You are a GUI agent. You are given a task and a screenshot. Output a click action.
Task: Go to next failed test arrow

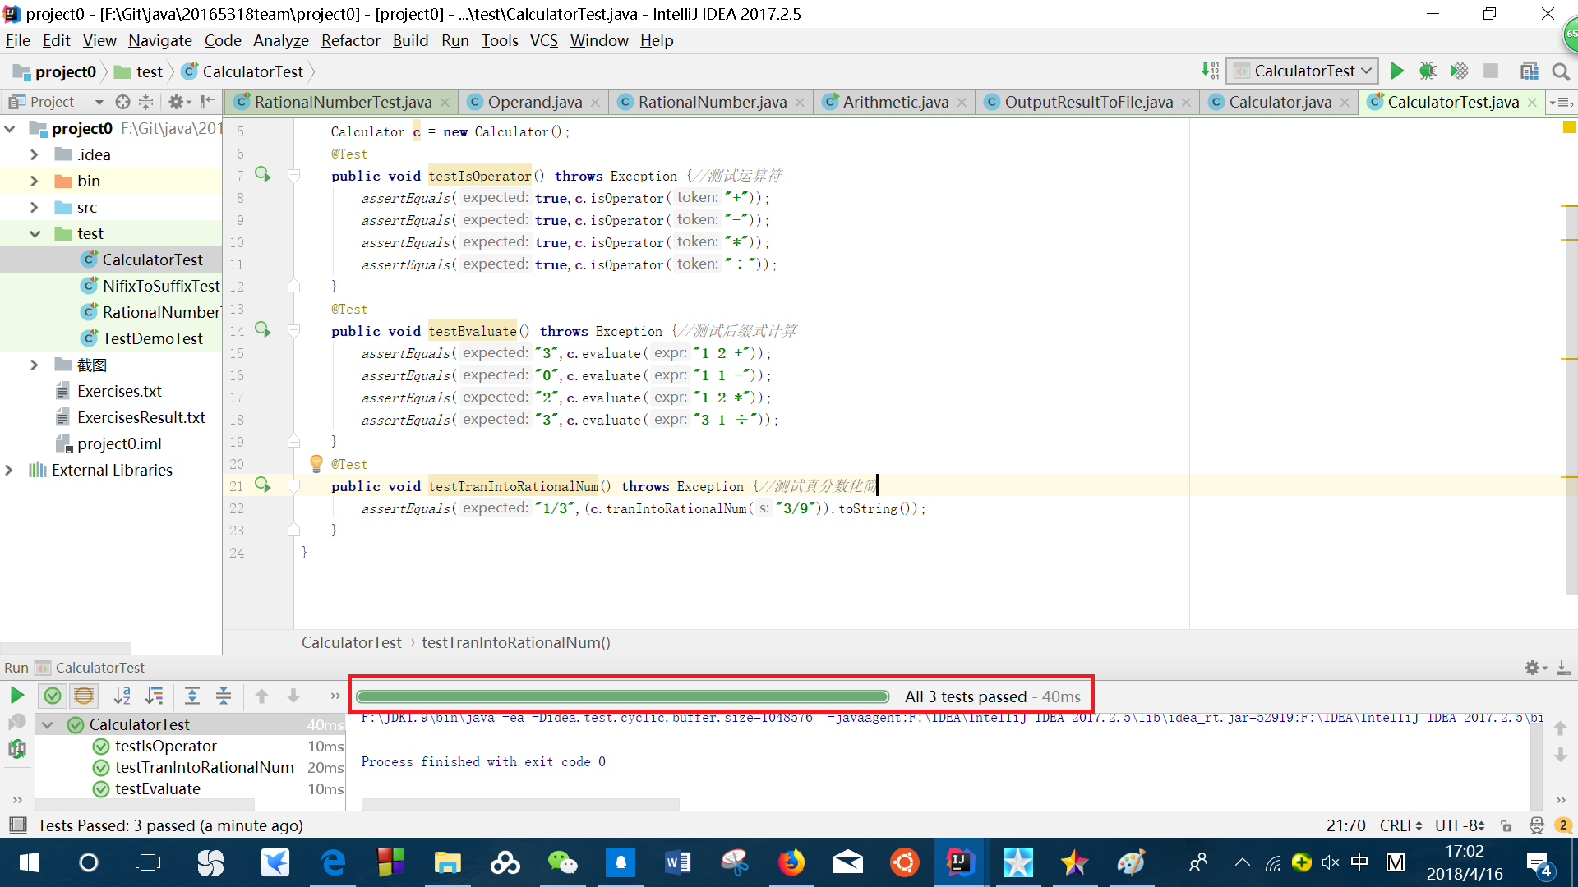(x=293, y=696)
